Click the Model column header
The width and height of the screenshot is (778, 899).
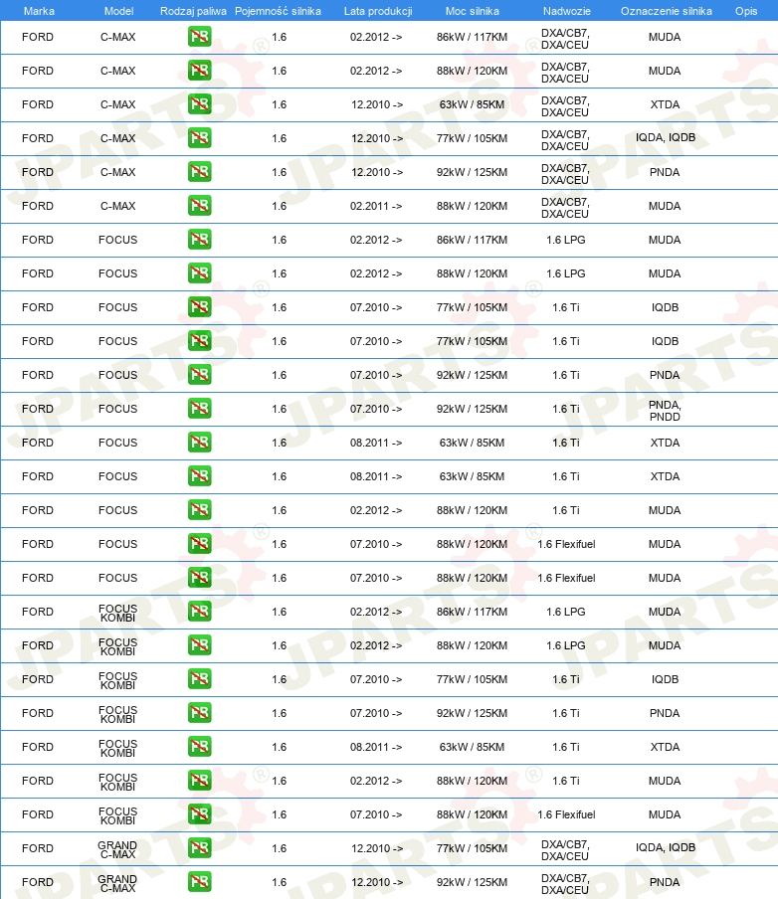tap(118, 11)
